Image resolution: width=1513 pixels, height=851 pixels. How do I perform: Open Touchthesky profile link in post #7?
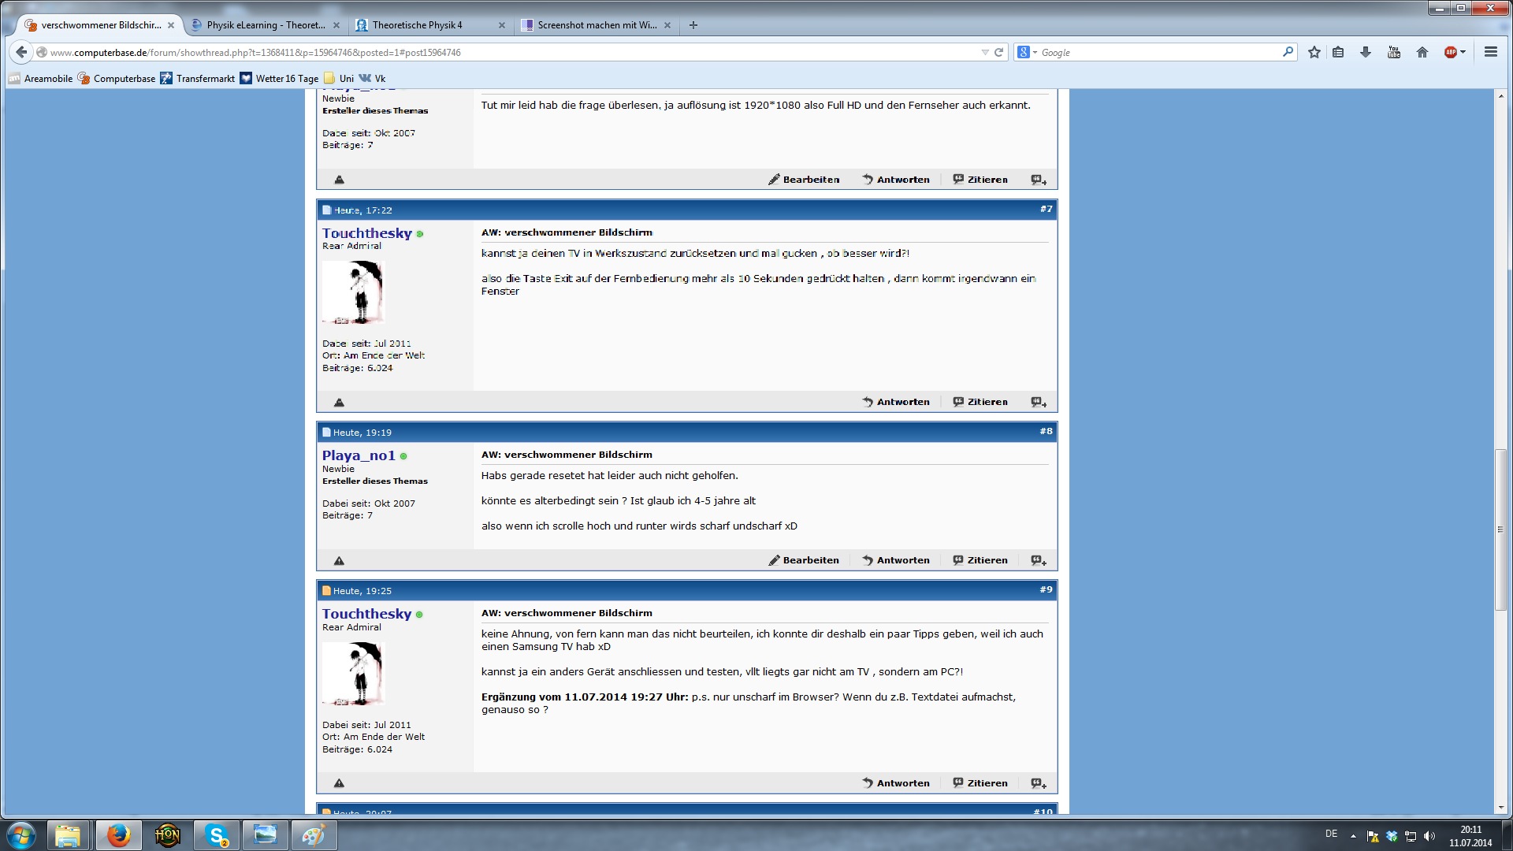(x=366, y=233)
